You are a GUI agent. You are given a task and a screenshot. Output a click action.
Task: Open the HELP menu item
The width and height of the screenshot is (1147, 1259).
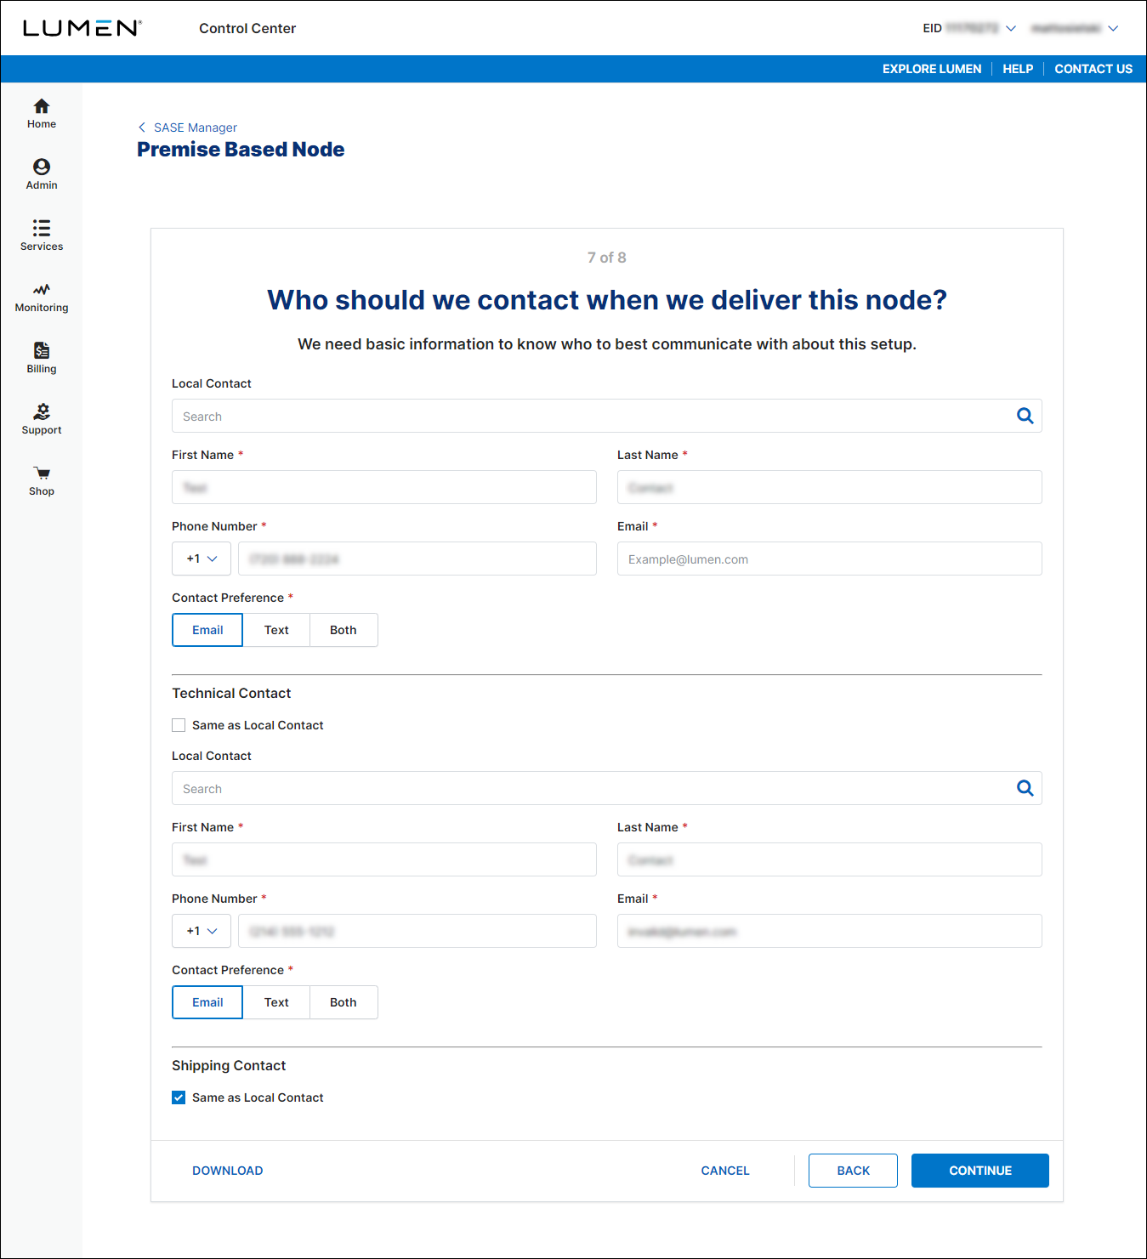1018,69
